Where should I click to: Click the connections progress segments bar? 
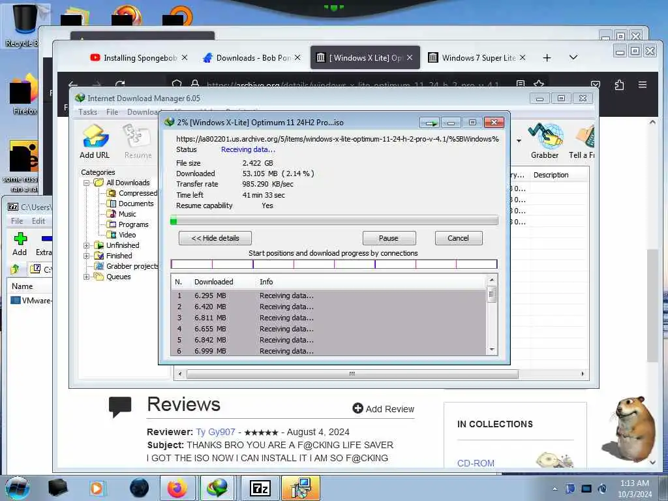tap(334, 264)
